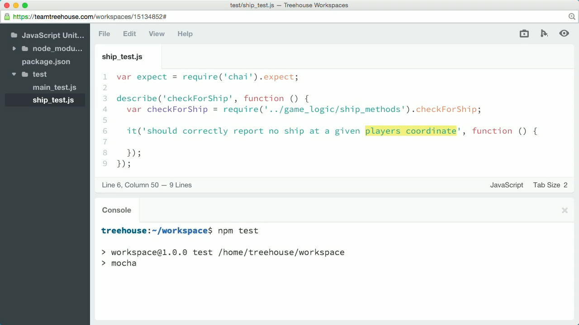
Task: Select the Console tab
Action: click(x=117, y=210)
